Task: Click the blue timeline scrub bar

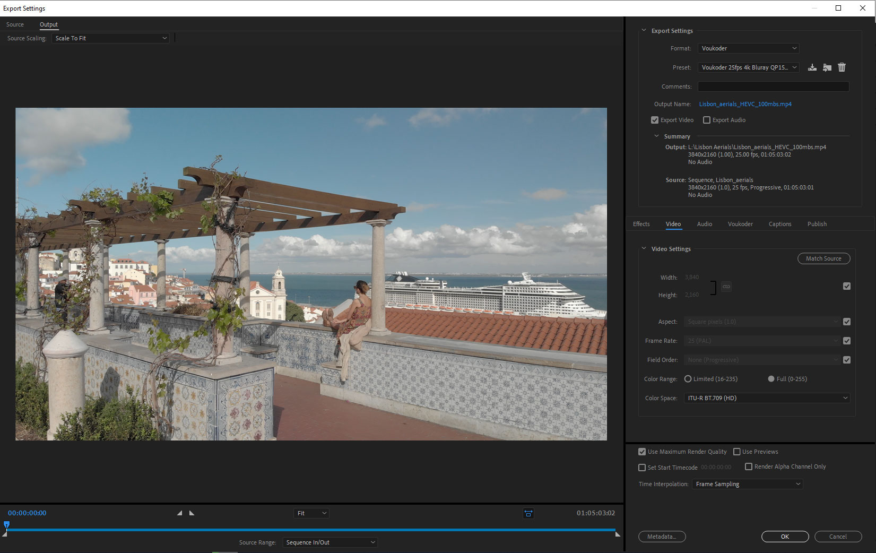Action: pos(318,530)
